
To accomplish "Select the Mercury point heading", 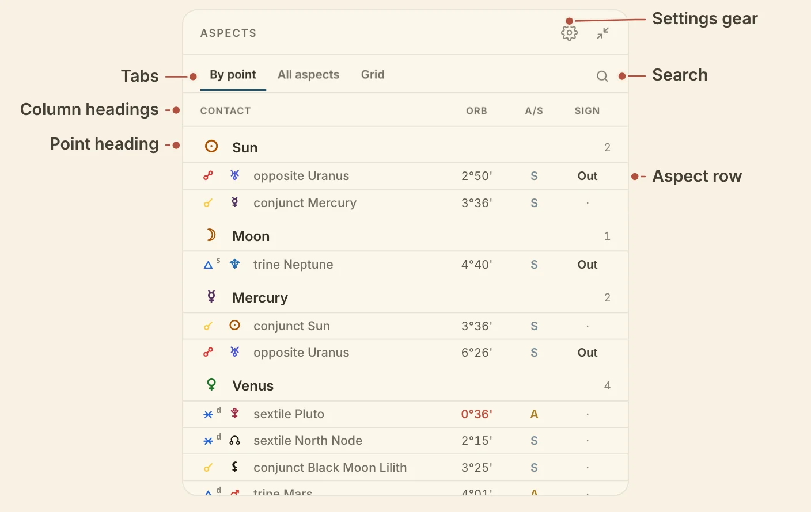I will pyautogui.click(x=406, y=297).
